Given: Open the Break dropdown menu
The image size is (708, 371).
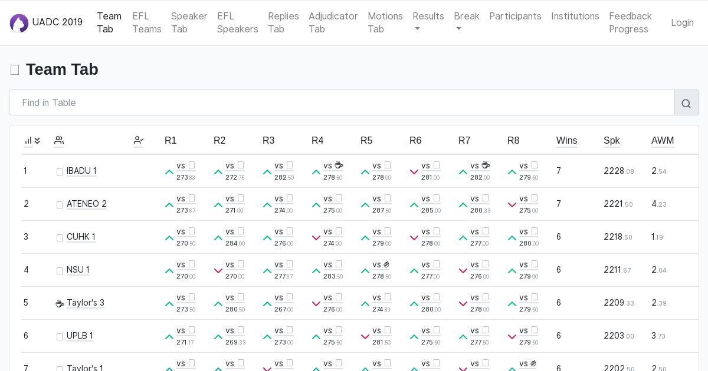Looking at the screenshot, I should [x=466, y=22].
